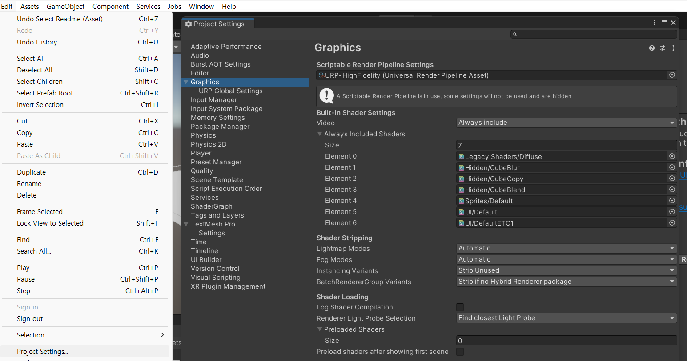
Task: Open Graphics help documentation icon
Action: pyautogui.click(x=652, y=48)
